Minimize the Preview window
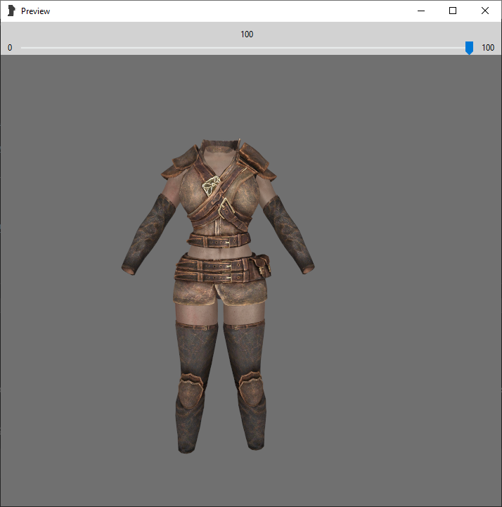Screen dimensions: 502x507 [x=421, y=11]
